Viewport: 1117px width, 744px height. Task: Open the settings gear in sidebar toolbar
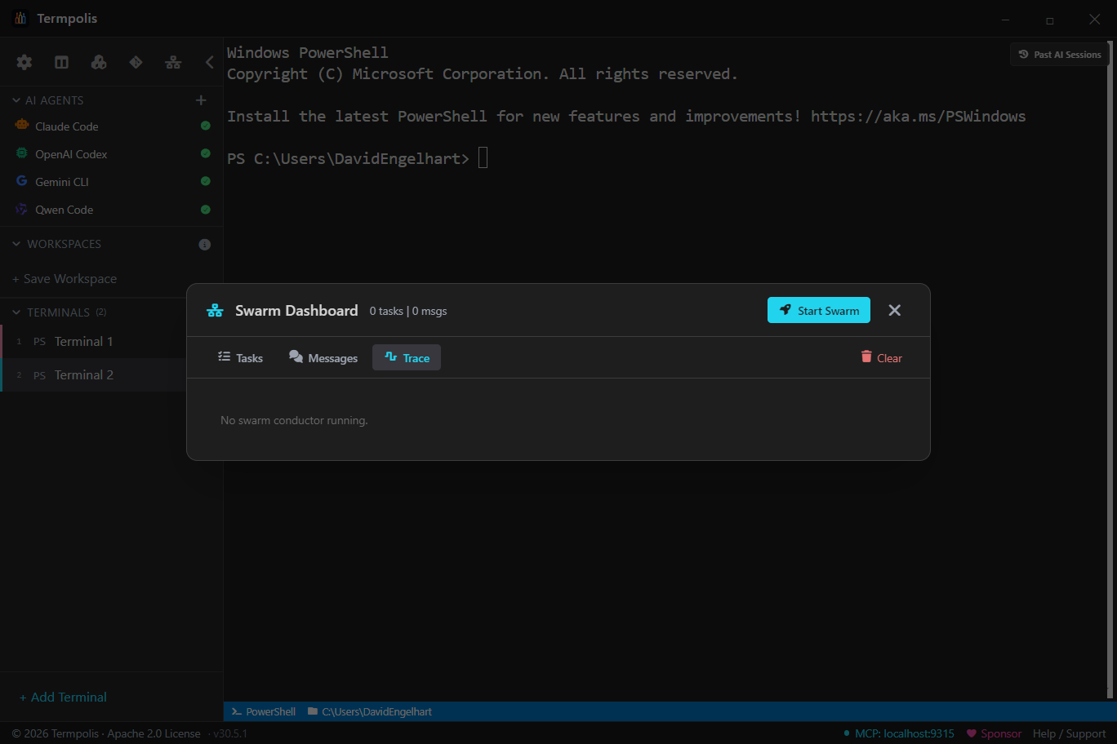click(x=24, y=62)
